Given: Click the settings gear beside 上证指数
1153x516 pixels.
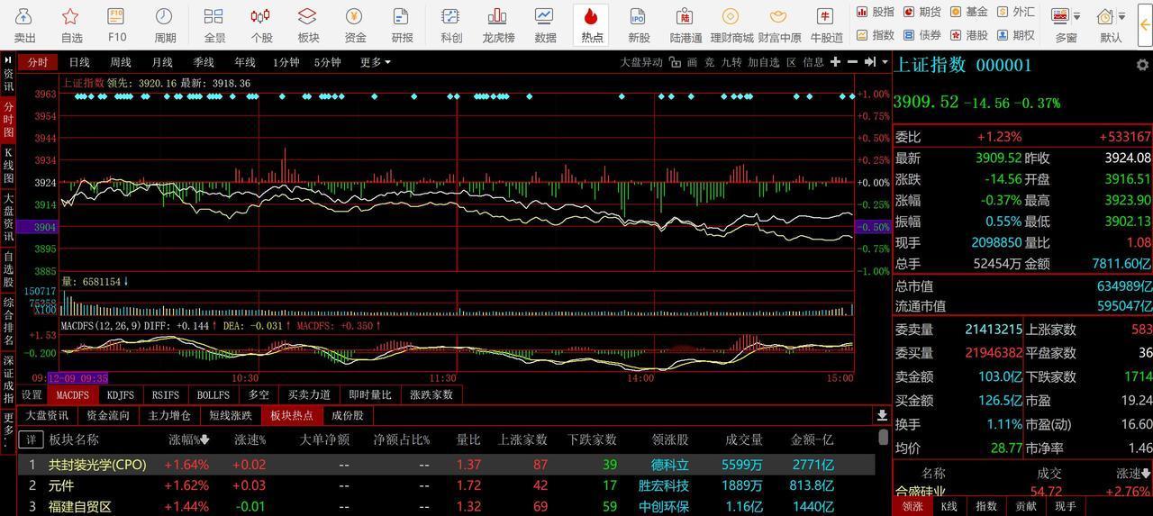Looking at the screenshot, I should pyautogui.click(x=1142, y=66).
